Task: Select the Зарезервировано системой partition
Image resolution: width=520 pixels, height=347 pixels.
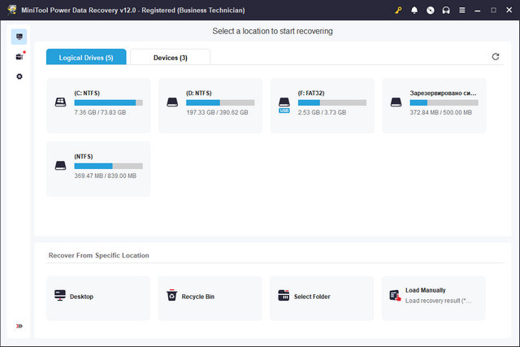Action: pyautogui.click(x=434, y=105)
